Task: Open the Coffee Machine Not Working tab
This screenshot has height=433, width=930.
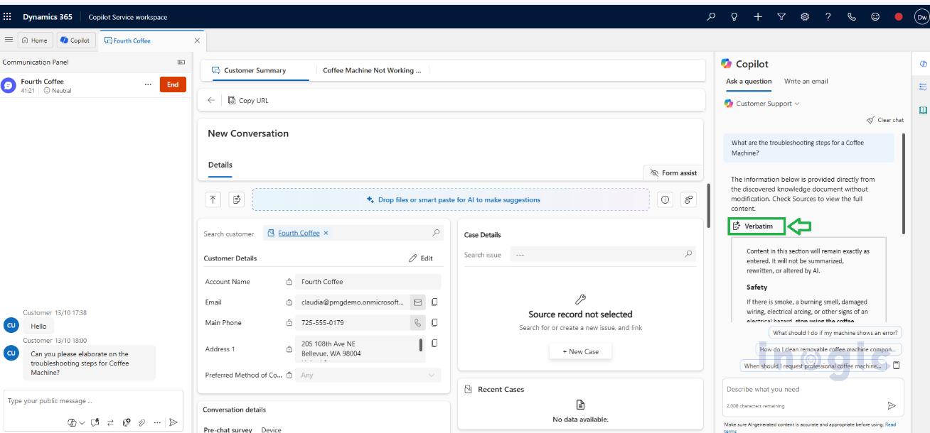Action: click(372, 70)
